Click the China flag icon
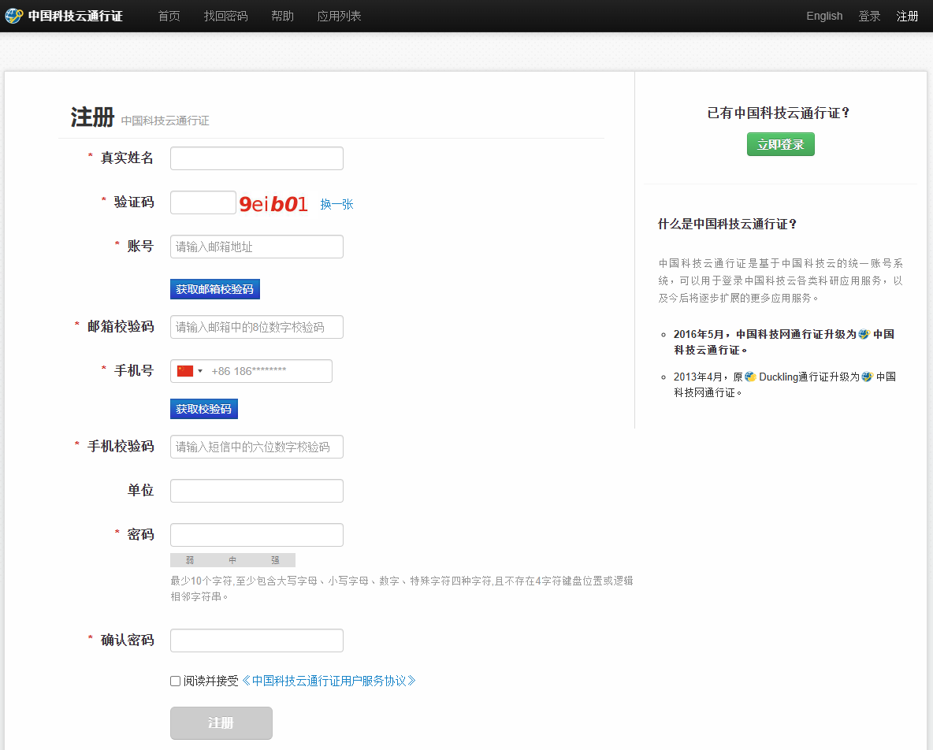The image size is (933, 750). point(185,371)
